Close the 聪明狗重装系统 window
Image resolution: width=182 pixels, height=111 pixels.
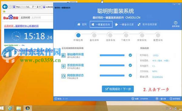(179, 4)
